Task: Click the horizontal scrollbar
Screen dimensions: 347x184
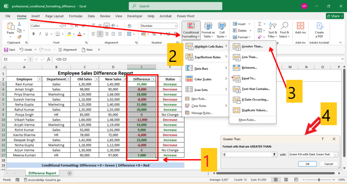Action: (x=275, y=173)
